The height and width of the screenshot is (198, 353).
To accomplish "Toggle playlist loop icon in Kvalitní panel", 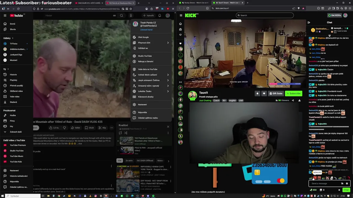I will (120, 133).
